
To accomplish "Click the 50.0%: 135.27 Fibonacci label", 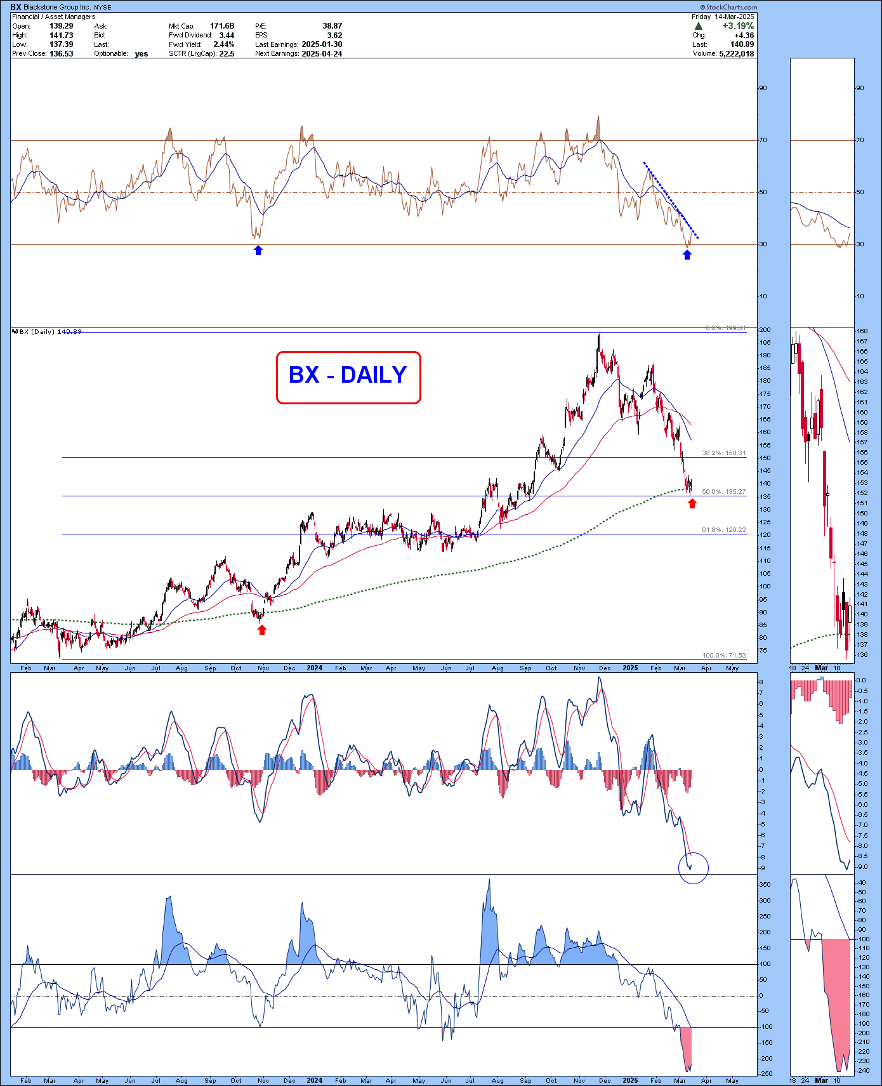I will 723,491.
